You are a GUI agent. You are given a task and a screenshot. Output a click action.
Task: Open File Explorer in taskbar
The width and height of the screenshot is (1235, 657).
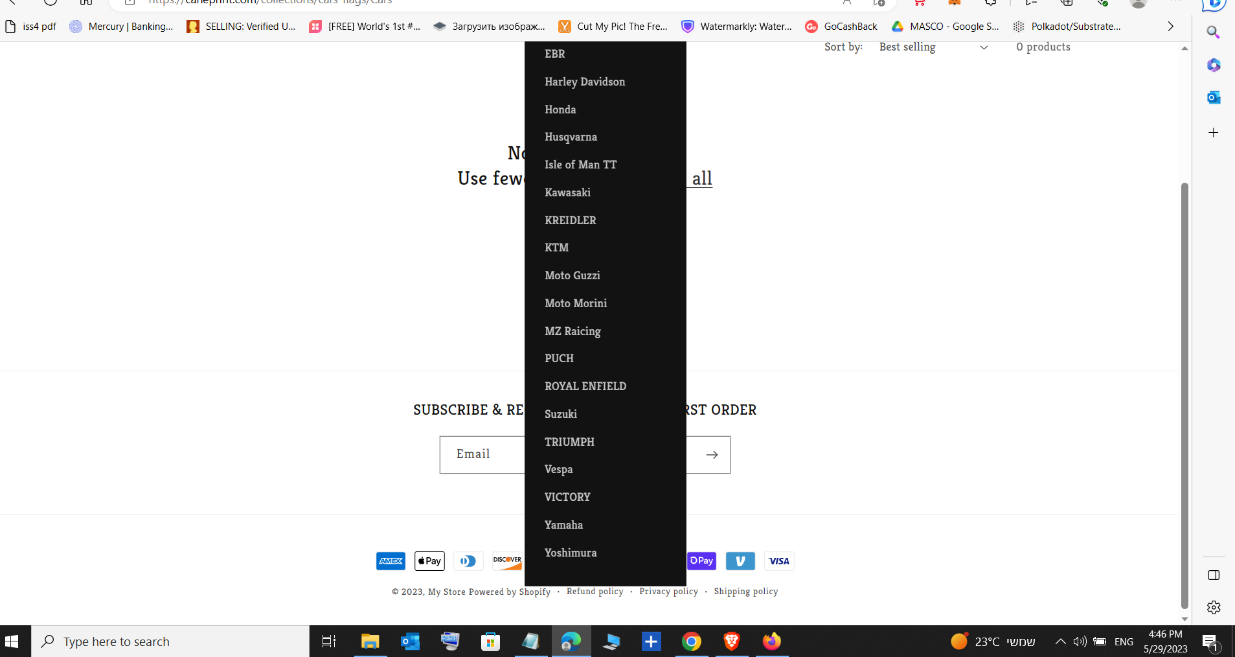370,641
